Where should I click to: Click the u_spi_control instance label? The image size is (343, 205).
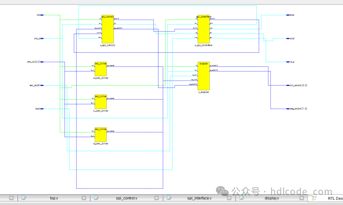108,45
